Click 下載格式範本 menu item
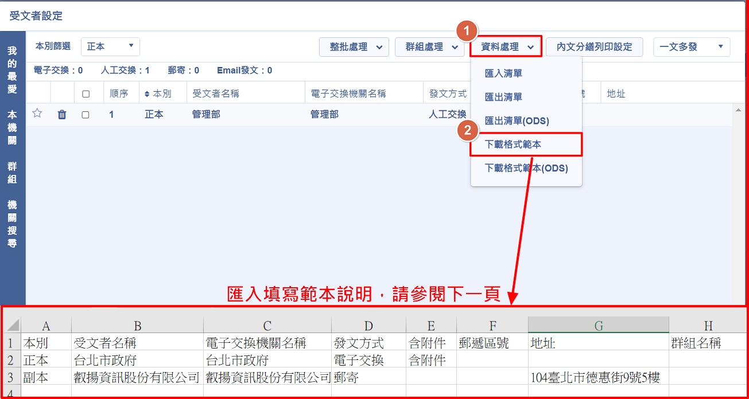This screenshot has height=399, width=749. click(513, 144)
